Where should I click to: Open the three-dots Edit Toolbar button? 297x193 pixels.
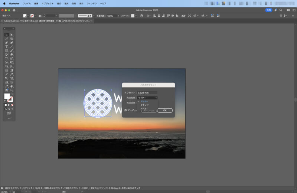tap(9, 118)
